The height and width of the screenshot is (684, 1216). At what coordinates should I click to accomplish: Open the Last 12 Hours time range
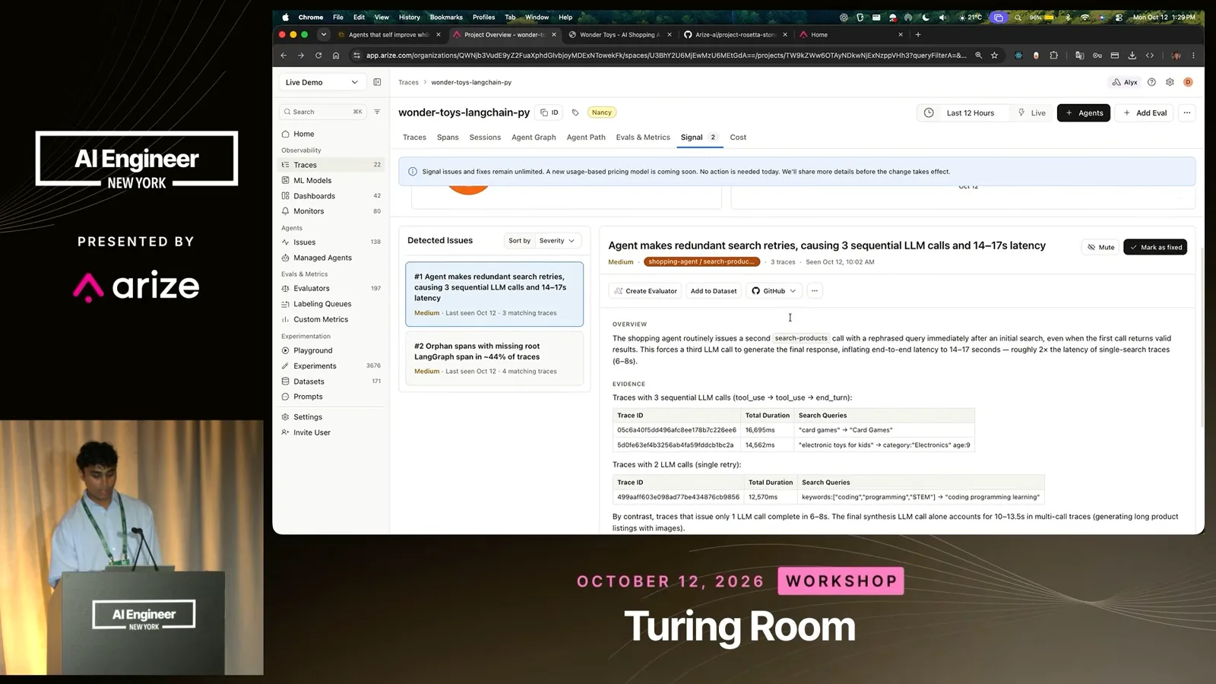962,113
